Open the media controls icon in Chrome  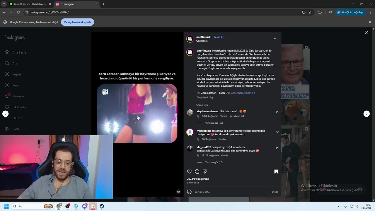coord(330,12)
